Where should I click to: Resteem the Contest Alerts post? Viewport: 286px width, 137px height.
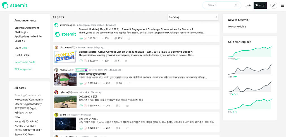(x=126, y=61)
